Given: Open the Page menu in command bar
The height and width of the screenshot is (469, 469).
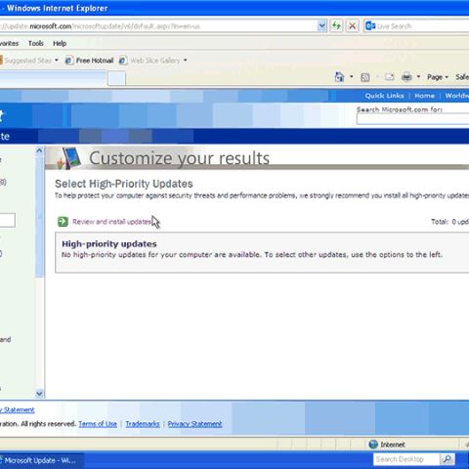Looking at the screenshot, I should pos(438,77).
